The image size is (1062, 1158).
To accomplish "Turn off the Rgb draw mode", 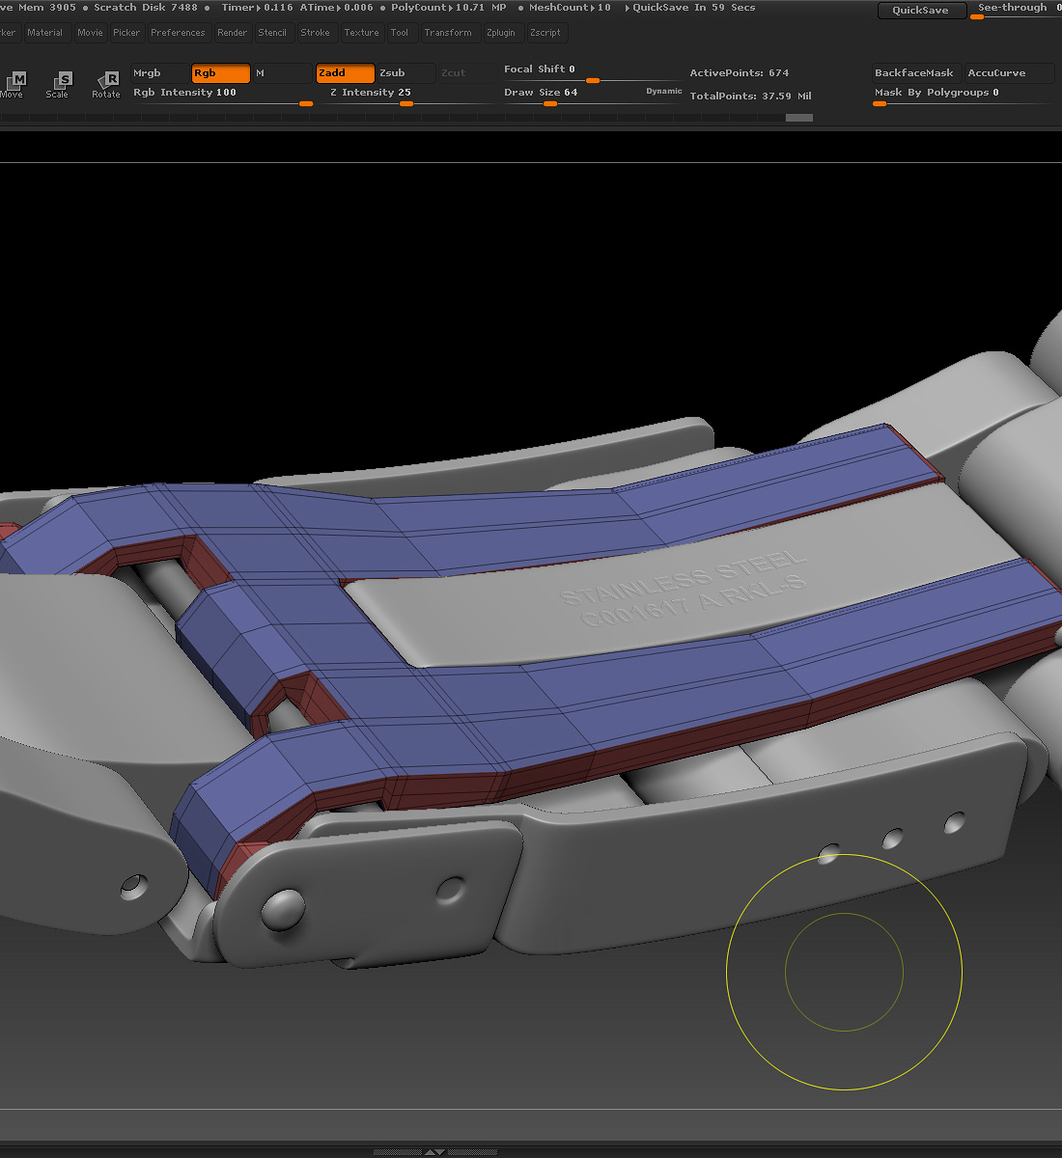I will [221, 73].
